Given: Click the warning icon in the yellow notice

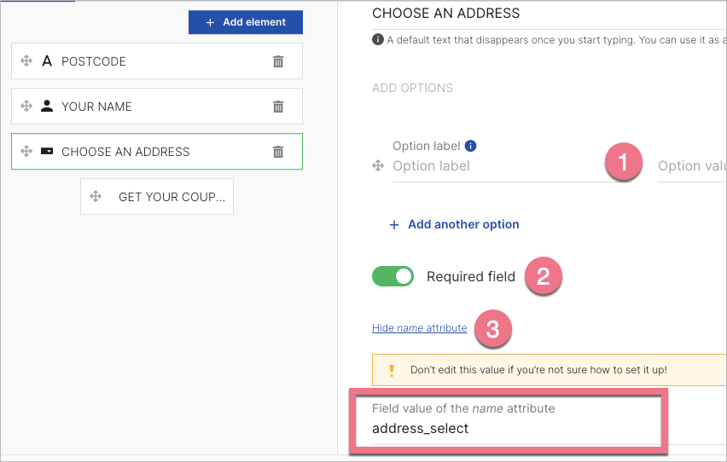Looking at the screenshot, I should 392,370.
